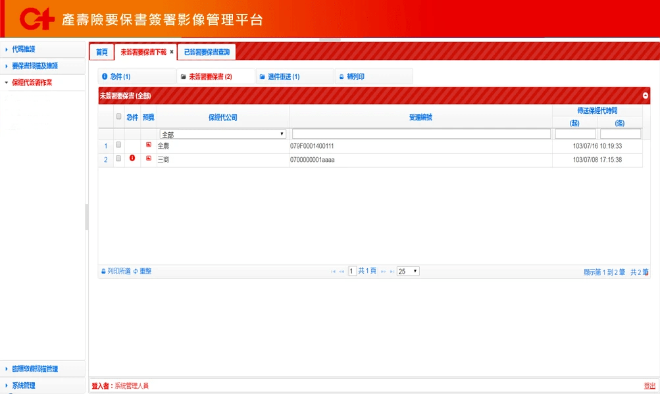Switch to 已簽署要保書查詢 tab
This screenshot has height=394, width=660.
pos(207,52)
